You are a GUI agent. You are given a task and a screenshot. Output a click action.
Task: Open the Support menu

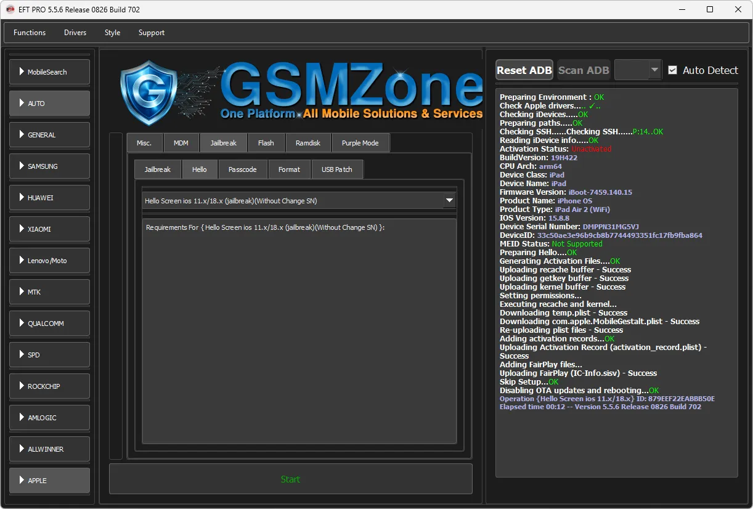pos(152,33)
